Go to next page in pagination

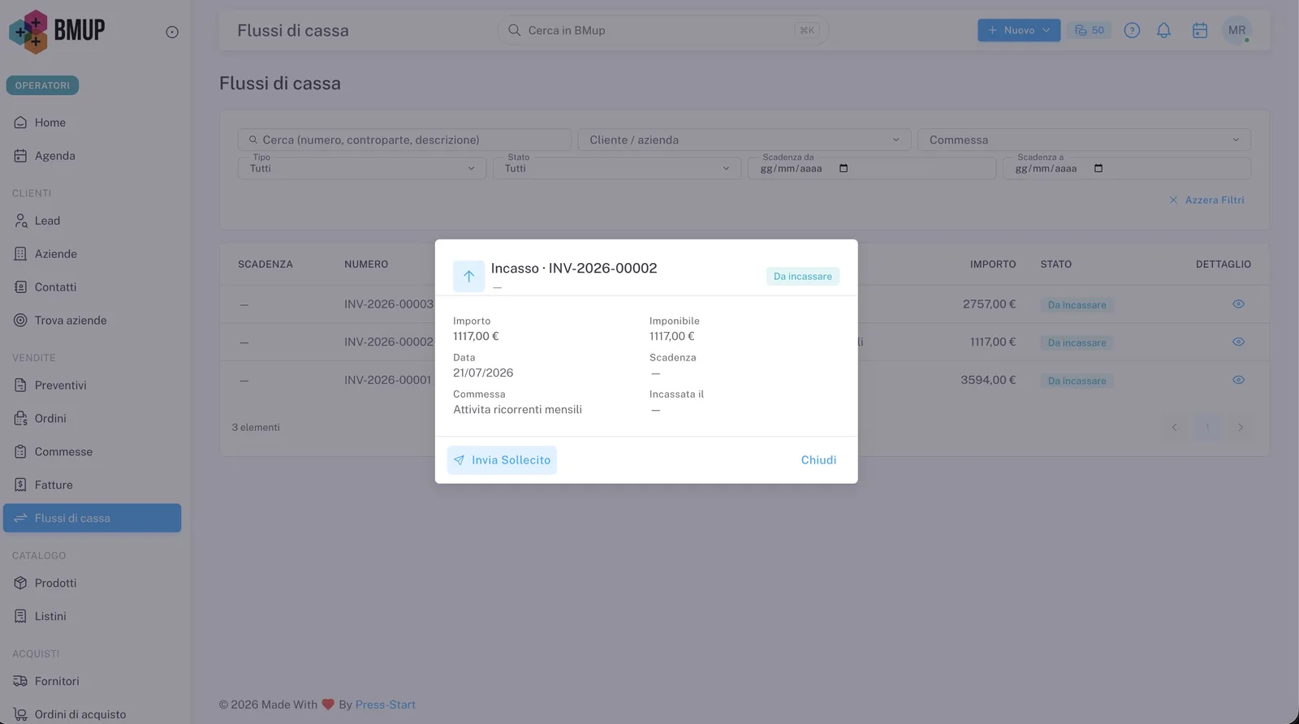tap(1240, 428)
